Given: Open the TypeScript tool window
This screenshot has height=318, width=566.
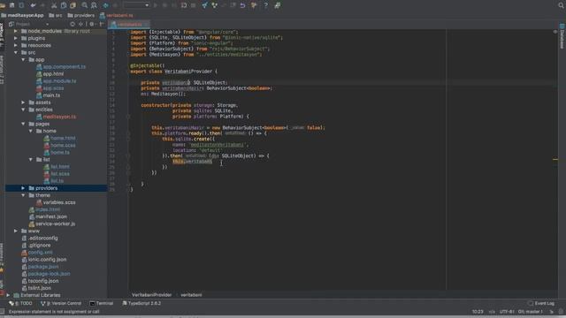Looking at the screenshot, I should pos(141,304).
